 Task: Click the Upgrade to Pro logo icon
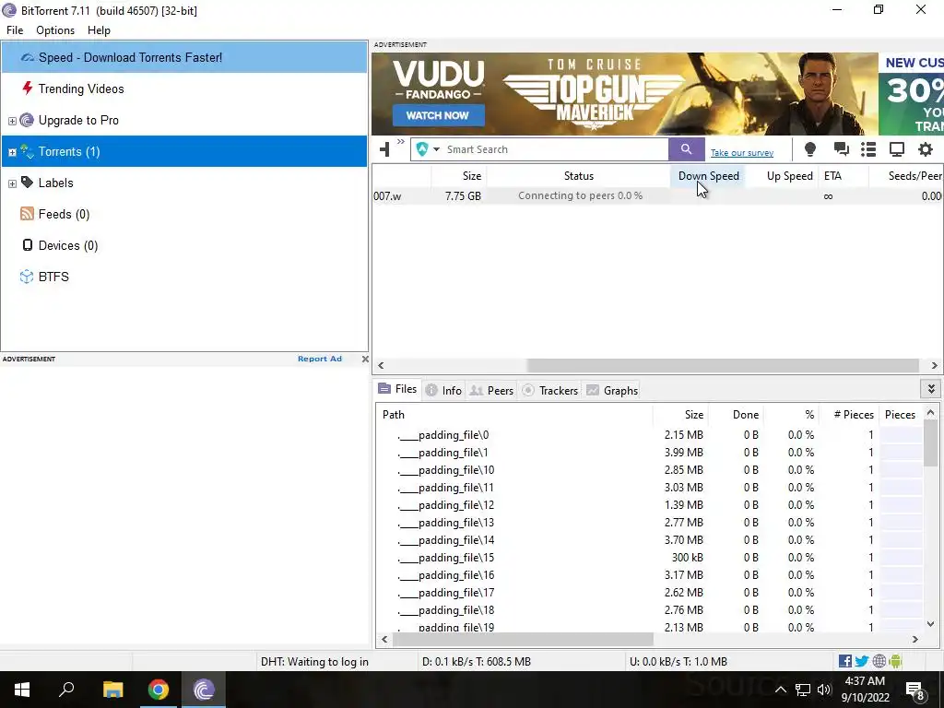click(x=27, y=120)
